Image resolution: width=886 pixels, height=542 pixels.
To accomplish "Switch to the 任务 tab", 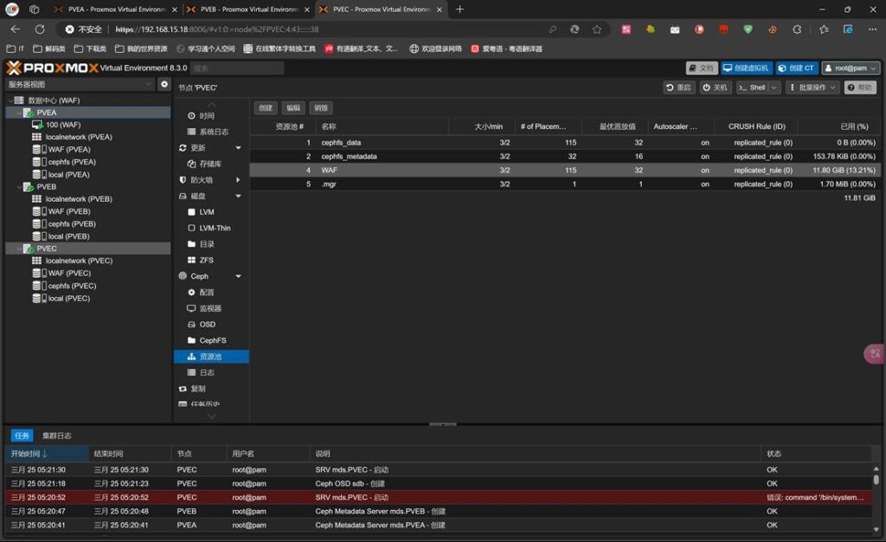I will click(x=22, y=436).
